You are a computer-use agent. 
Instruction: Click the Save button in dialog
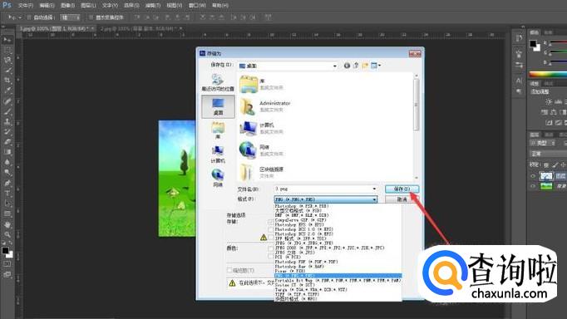(x=402, y=189)
